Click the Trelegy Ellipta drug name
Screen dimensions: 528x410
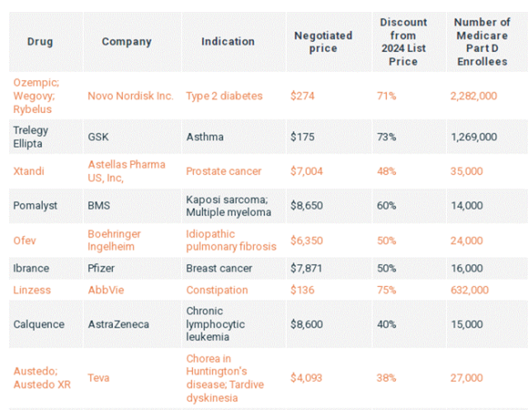pos(31,137)
